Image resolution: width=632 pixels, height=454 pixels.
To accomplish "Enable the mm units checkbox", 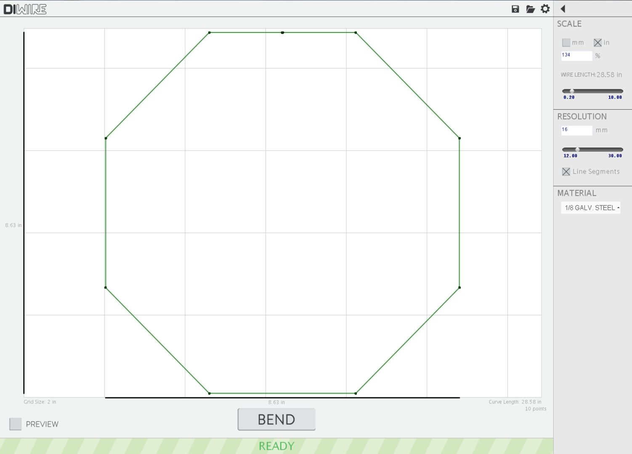I will click(566, 42).
